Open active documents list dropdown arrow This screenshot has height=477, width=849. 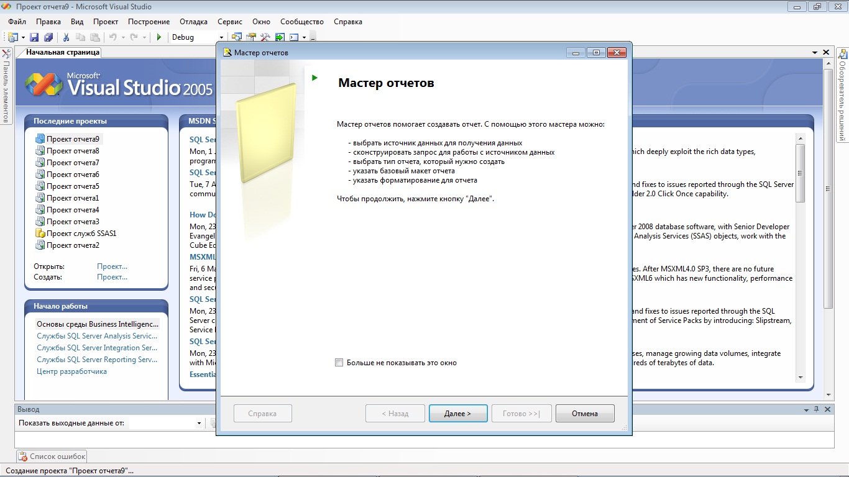point(815,53)
